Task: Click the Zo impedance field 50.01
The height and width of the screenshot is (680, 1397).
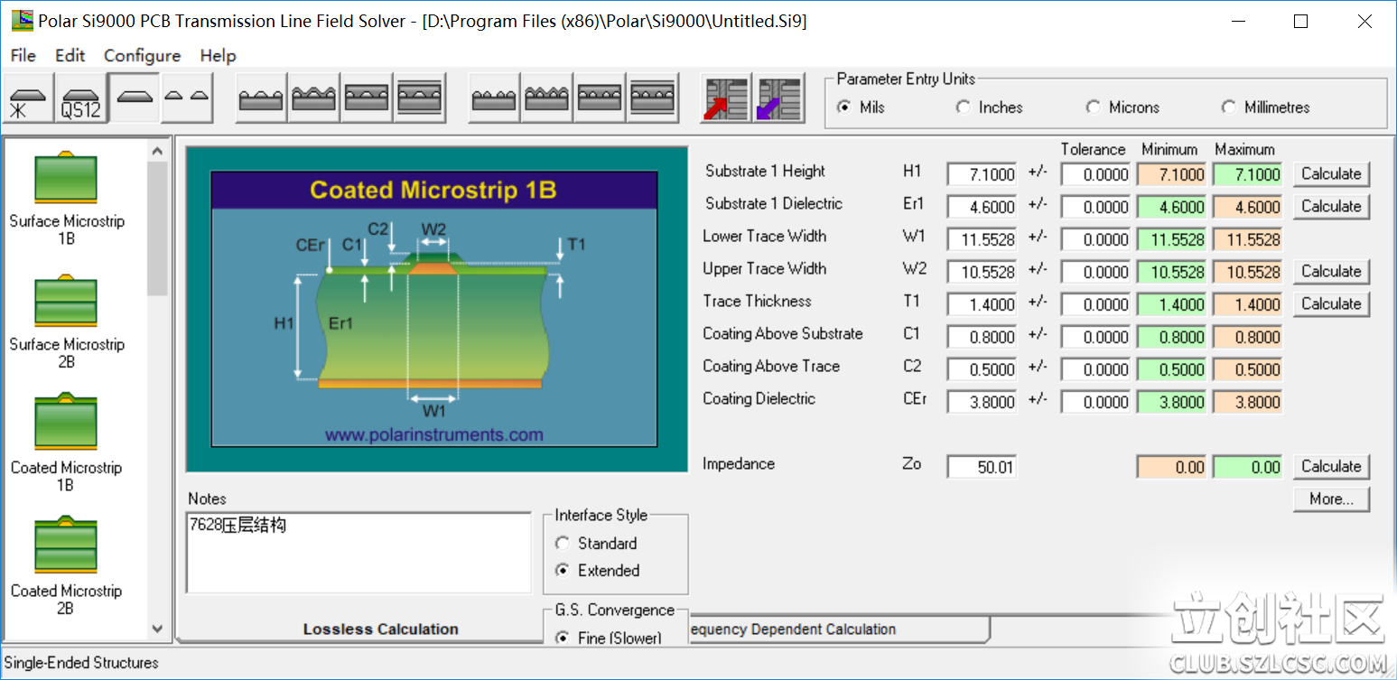Action: tap(982, 467)
